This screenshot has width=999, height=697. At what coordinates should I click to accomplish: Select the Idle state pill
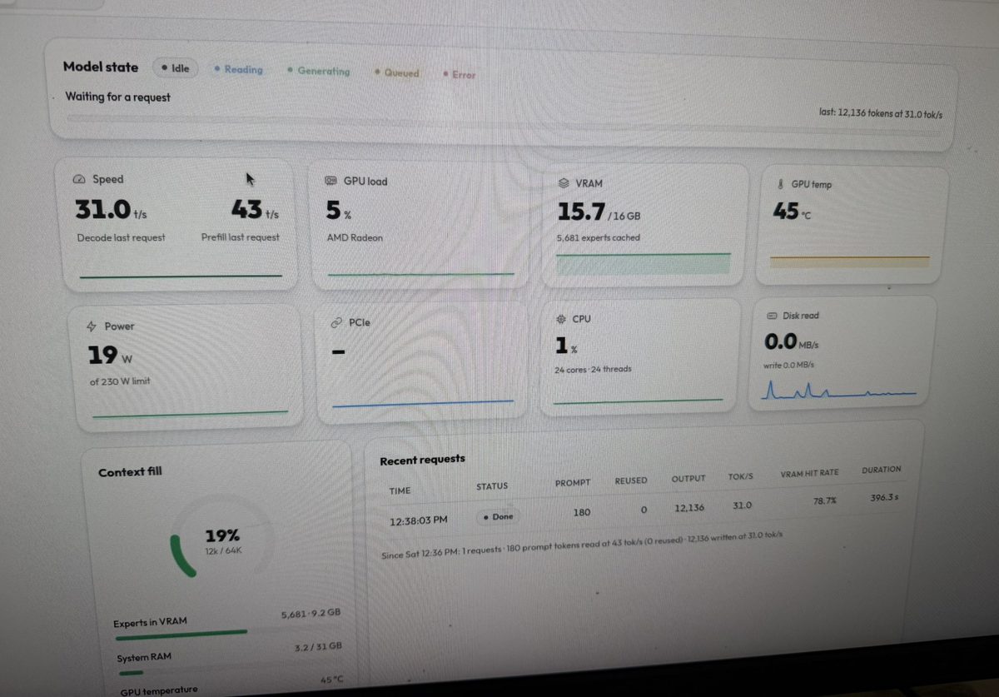[176, 68]
